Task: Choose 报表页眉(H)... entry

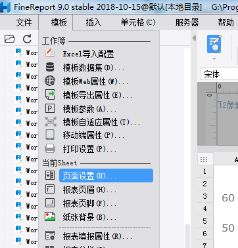Action: click(89, 190)
